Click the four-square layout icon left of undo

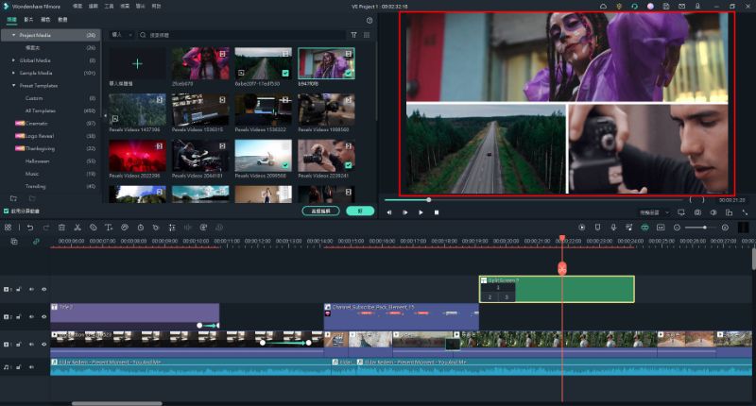tap(8, 228)
